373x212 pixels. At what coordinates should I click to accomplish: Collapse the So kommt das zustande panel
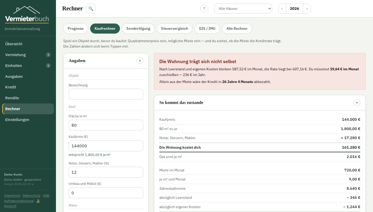[x=357, y=103]
